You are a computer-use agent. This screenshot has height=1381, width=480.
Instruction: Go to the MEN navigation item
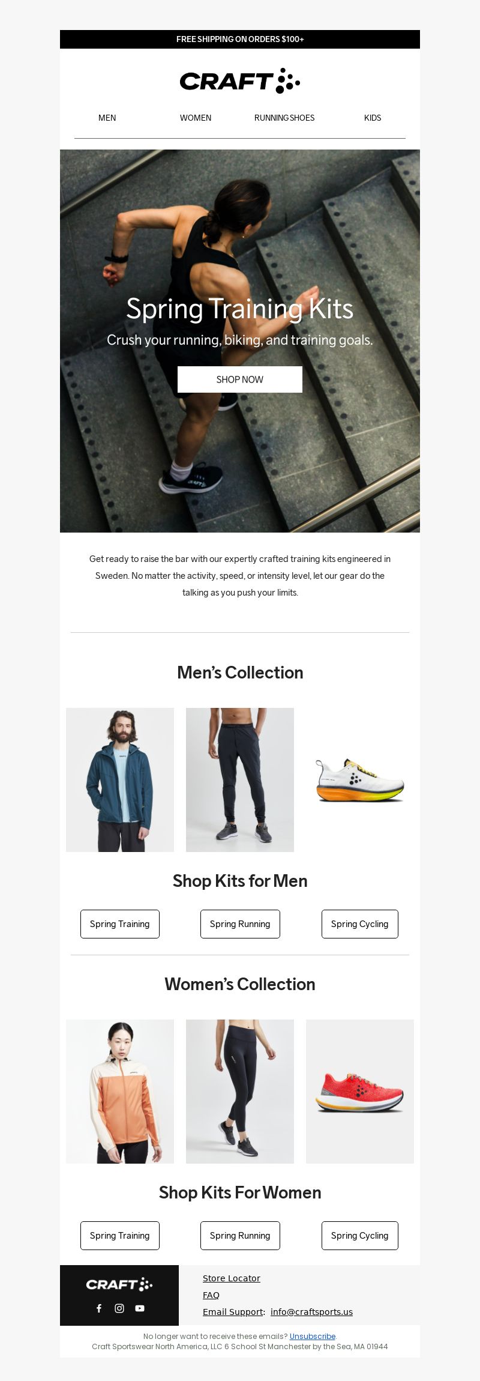(107, 118)
